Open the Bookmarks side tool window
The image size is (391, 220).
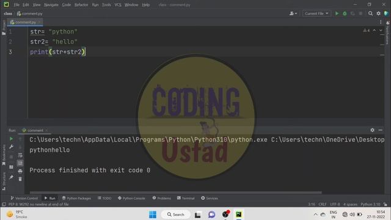(4, 155)
